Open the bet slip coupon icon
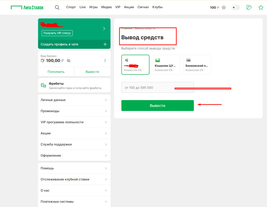The width and height of the screenshot is (267, 207). 249,7
